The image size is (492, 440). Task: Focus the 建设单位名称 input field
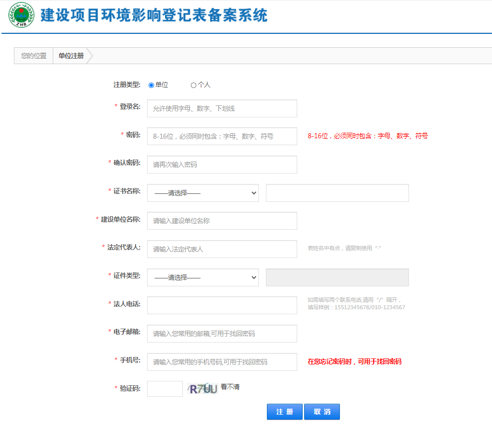pyautogui.click(x=222, y=221)
